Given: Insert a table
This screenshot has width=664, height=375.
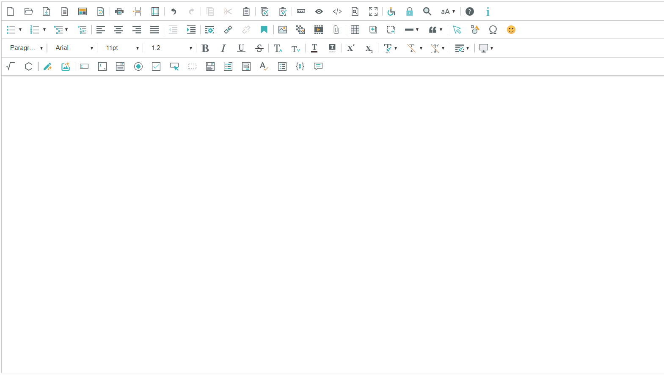Looking at the screenshot, I should (x=355, y=30).
